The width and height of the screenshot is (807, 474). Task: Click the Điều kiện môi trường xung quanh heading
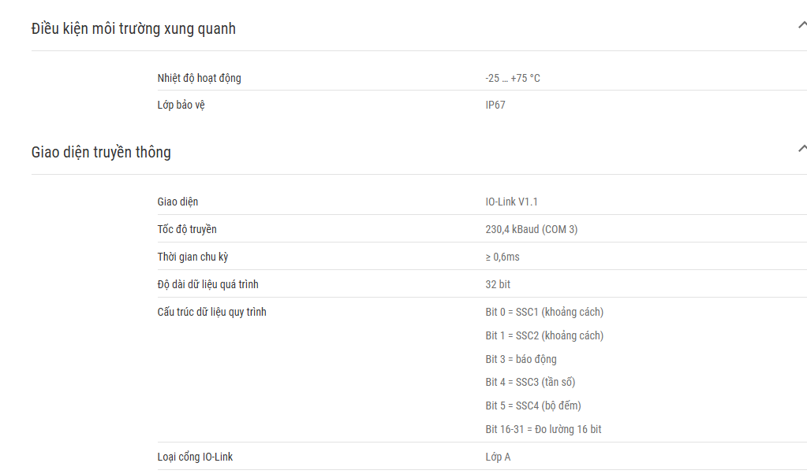pyautogui.click(x=133, y=29)
